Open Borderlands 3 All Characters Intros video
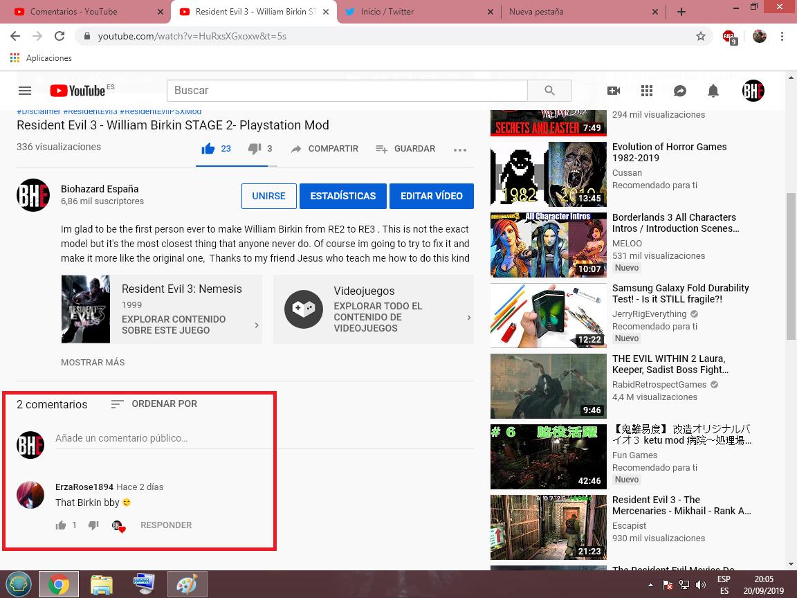 pyautogui.click(x=549, y=244)
